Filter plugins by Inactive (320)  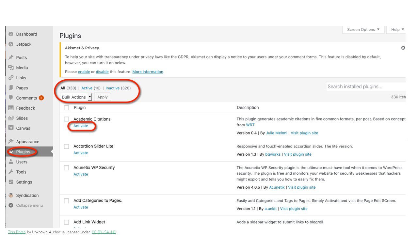coord(118,88)
